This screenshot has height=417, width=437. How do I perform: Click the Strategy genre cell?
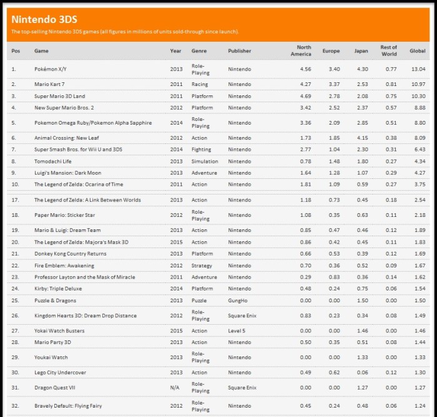[x=202, y=266]
